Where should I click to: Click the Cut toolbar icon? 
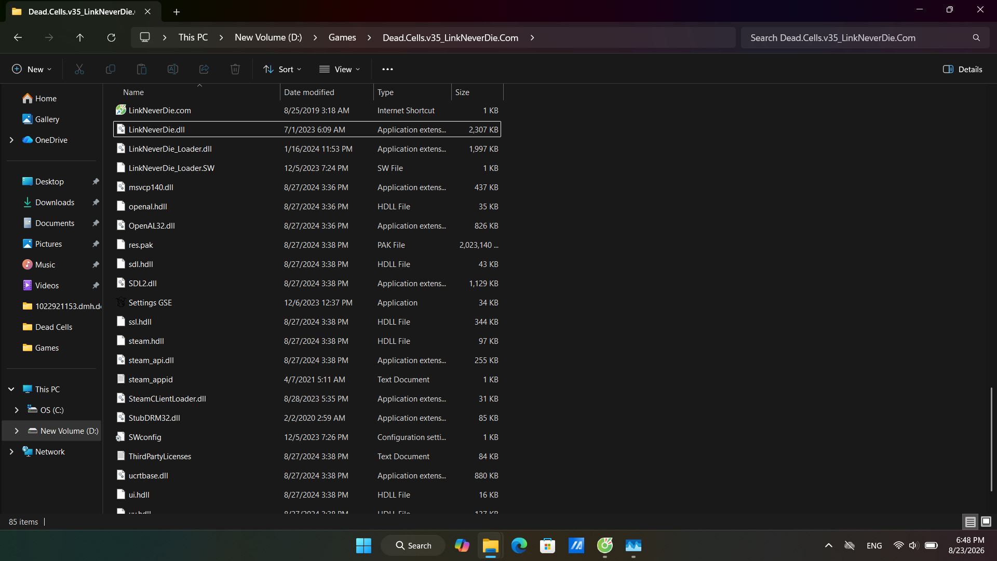[79, 69]
